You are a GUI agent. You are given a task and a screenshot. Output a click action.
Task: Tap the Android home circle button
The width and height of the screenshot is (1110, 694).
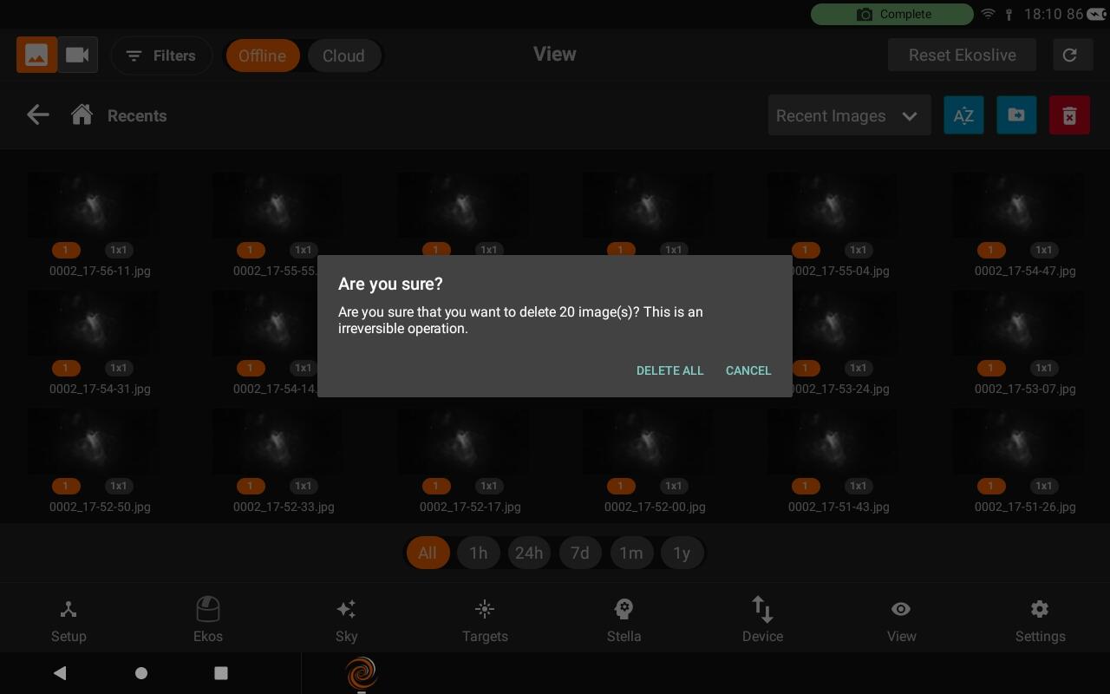click(x=141, y=673)
